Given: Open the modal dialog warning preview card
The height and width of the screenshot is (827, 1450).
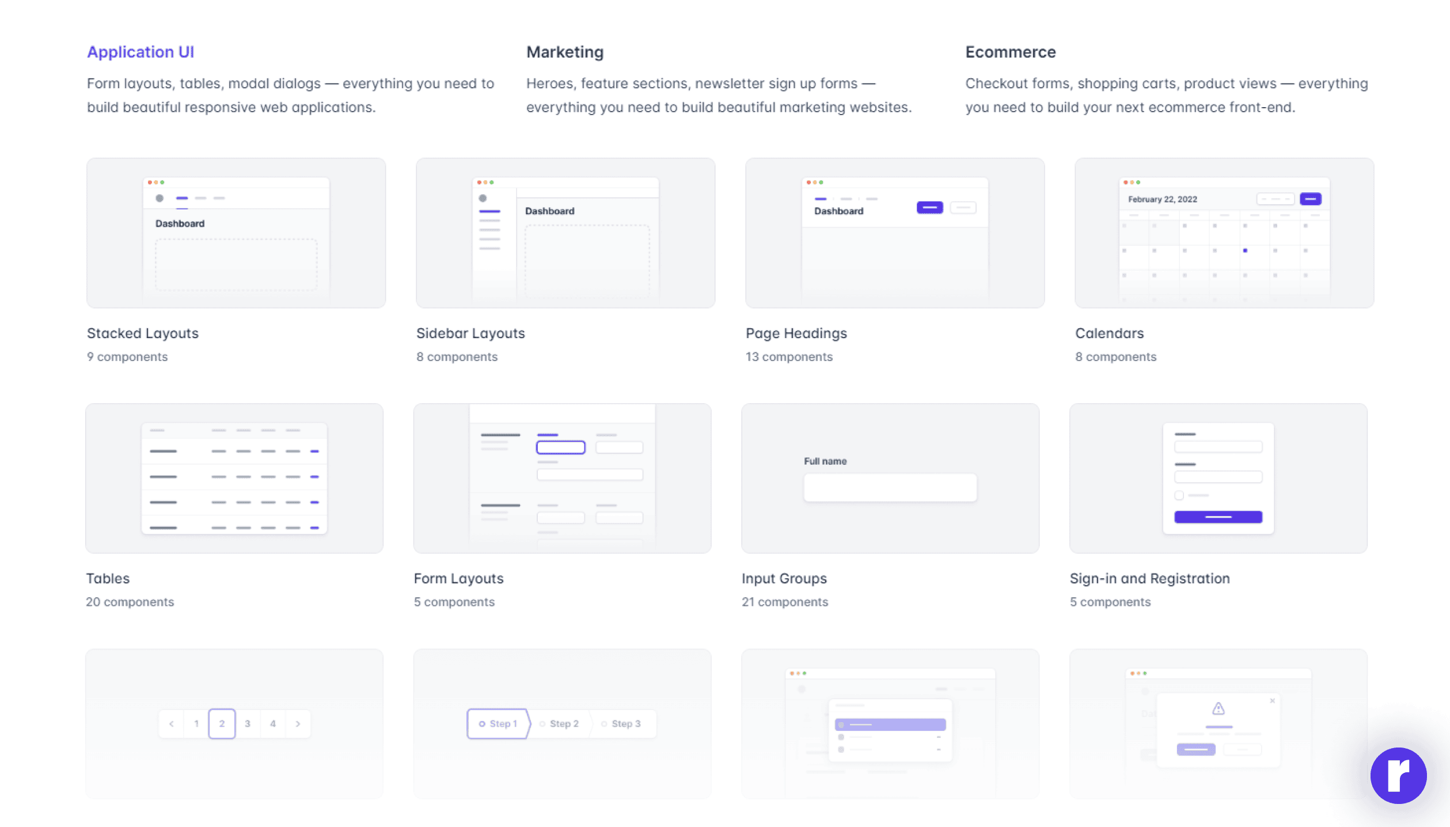Looking at the screenshot, I should point(1219,723).
